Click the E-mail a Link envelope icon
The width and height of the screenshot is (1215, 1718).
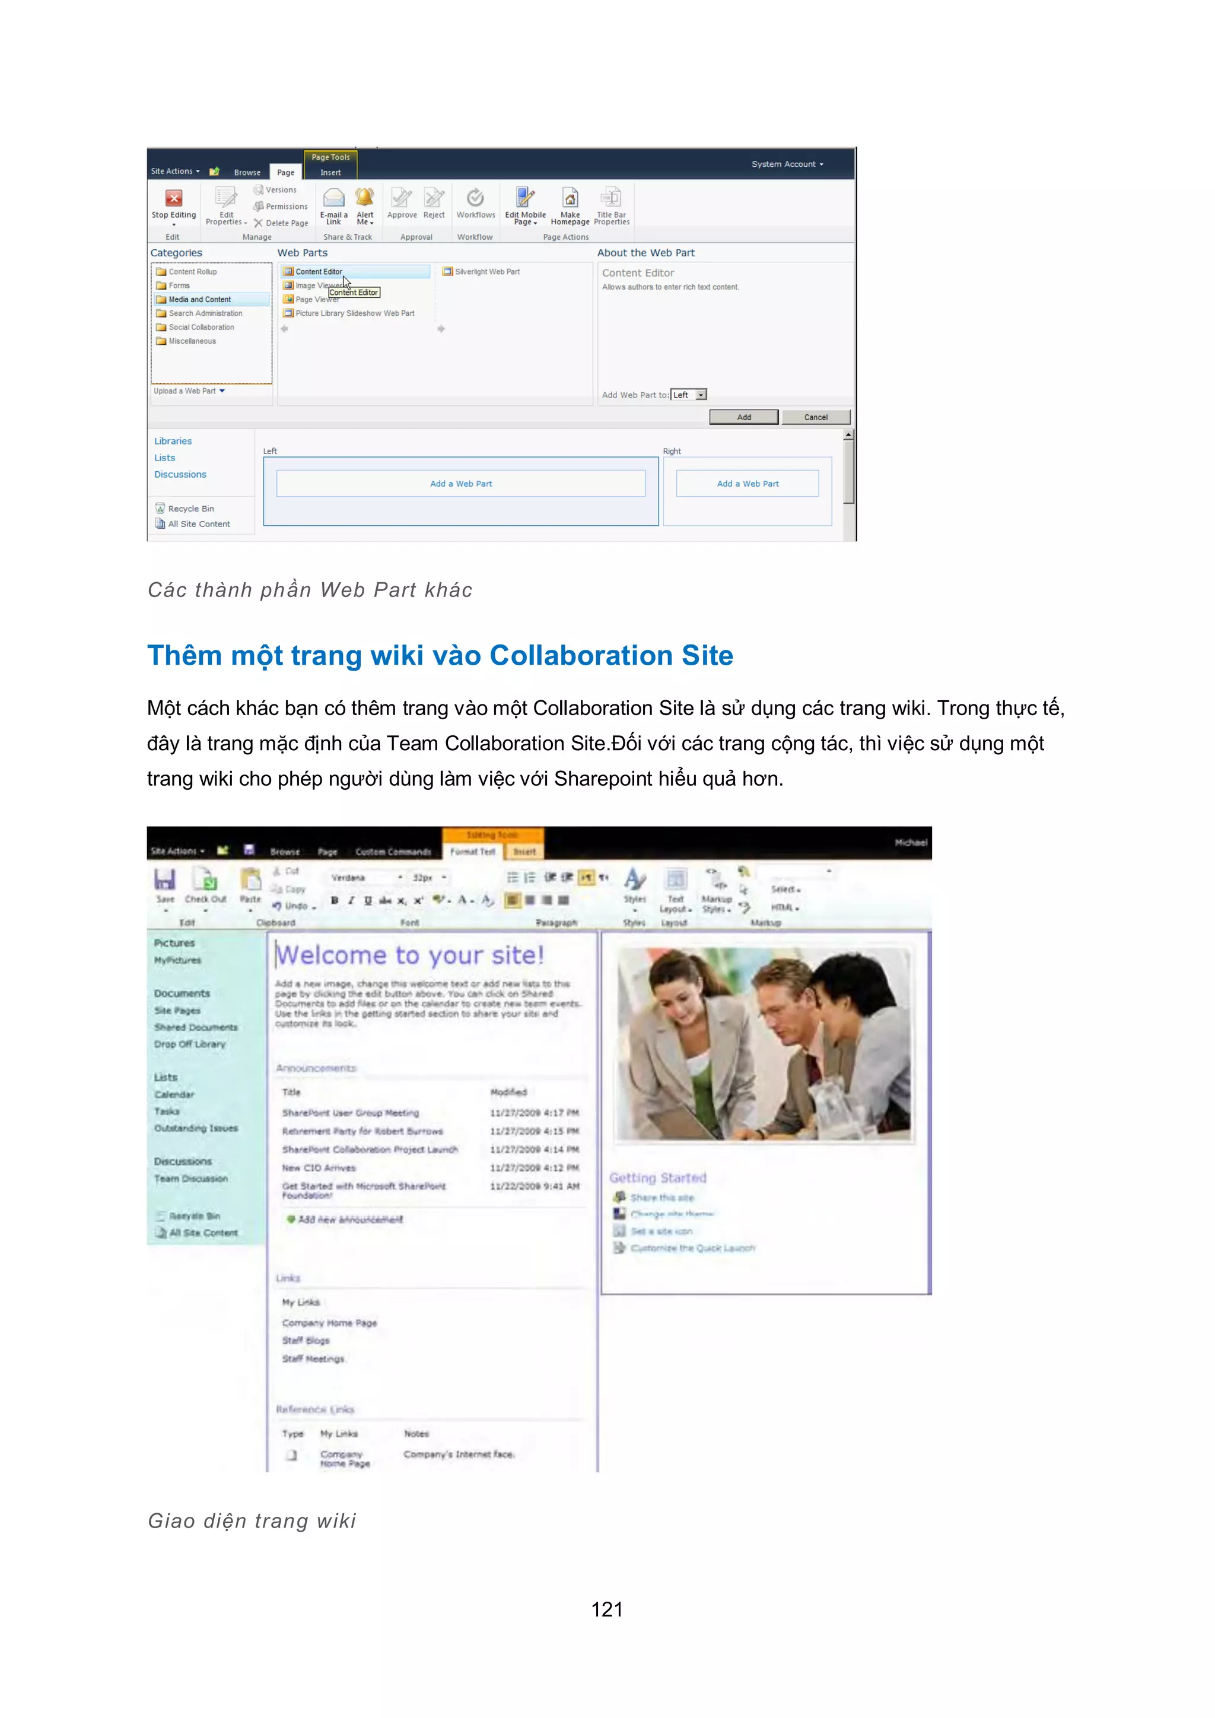[x=333, y=198]
